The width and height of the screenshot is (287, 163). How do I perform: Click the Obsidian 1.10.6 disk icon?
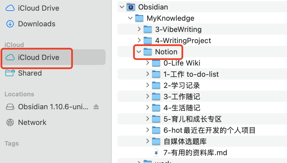tap(10, 107)
